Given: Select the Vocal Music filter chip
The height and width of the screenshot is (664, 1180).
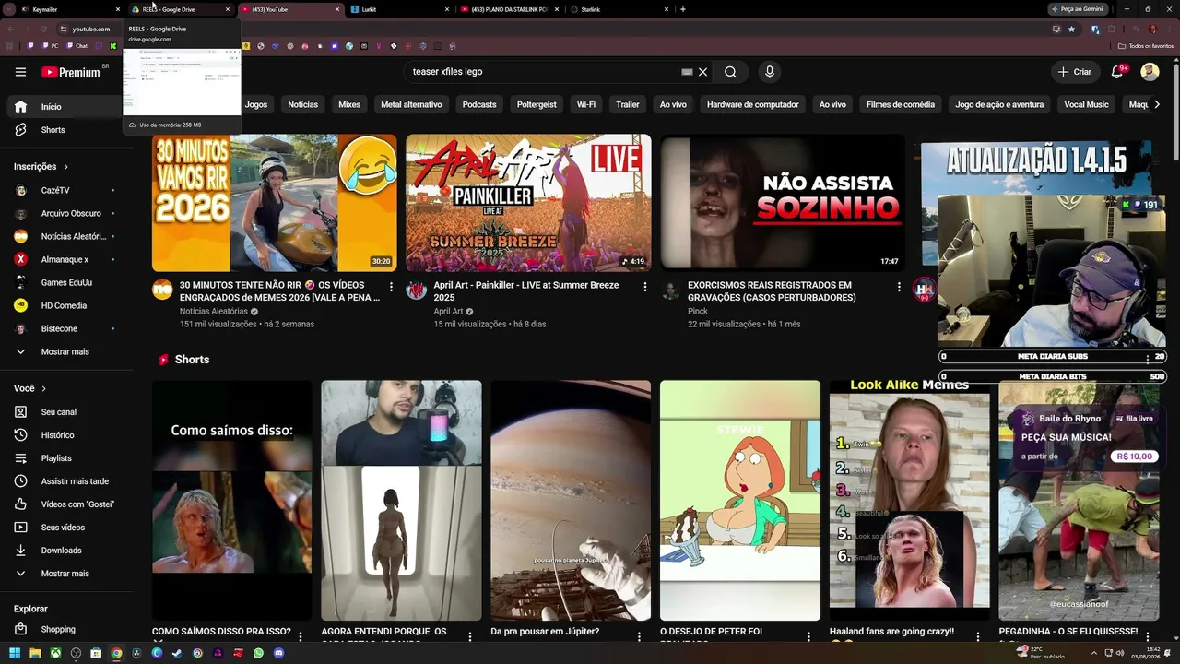Looking at the screenshot, I should pyautogui.click(x=1087, y=105).
